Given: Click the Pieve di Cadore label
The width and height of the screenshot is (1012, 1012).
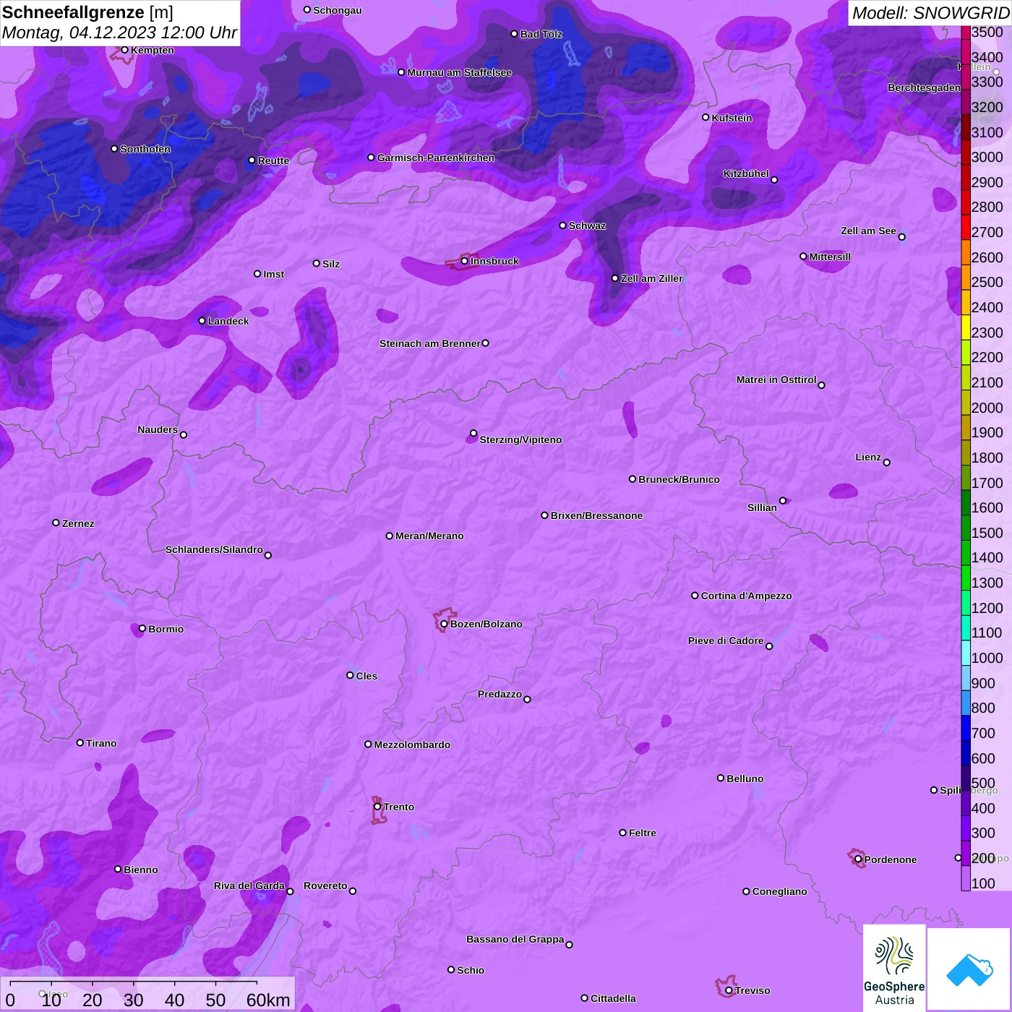Looking at the screenshot, I should (726, 640).
